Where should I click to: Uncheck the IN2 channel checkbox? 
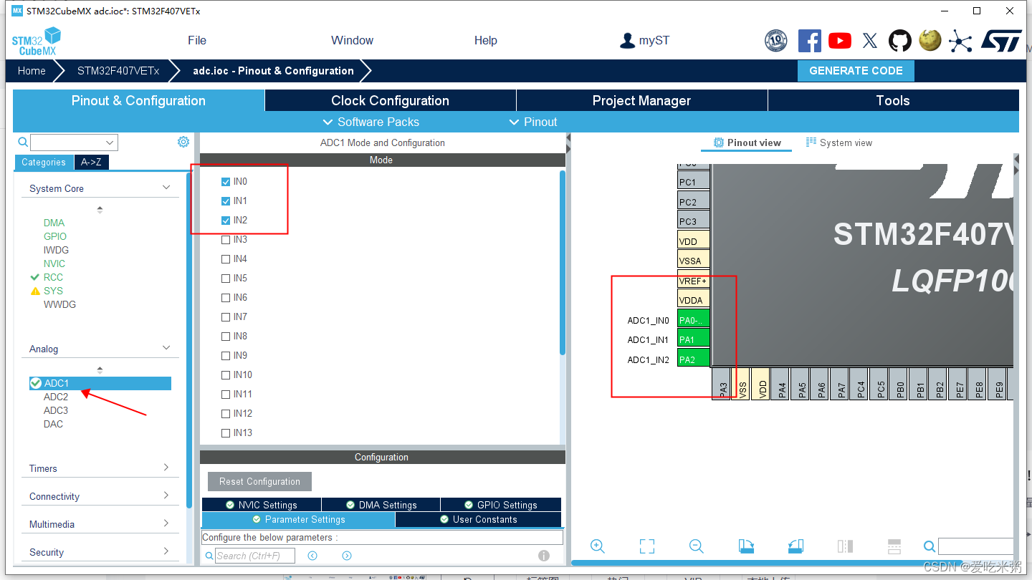(226, 221)
